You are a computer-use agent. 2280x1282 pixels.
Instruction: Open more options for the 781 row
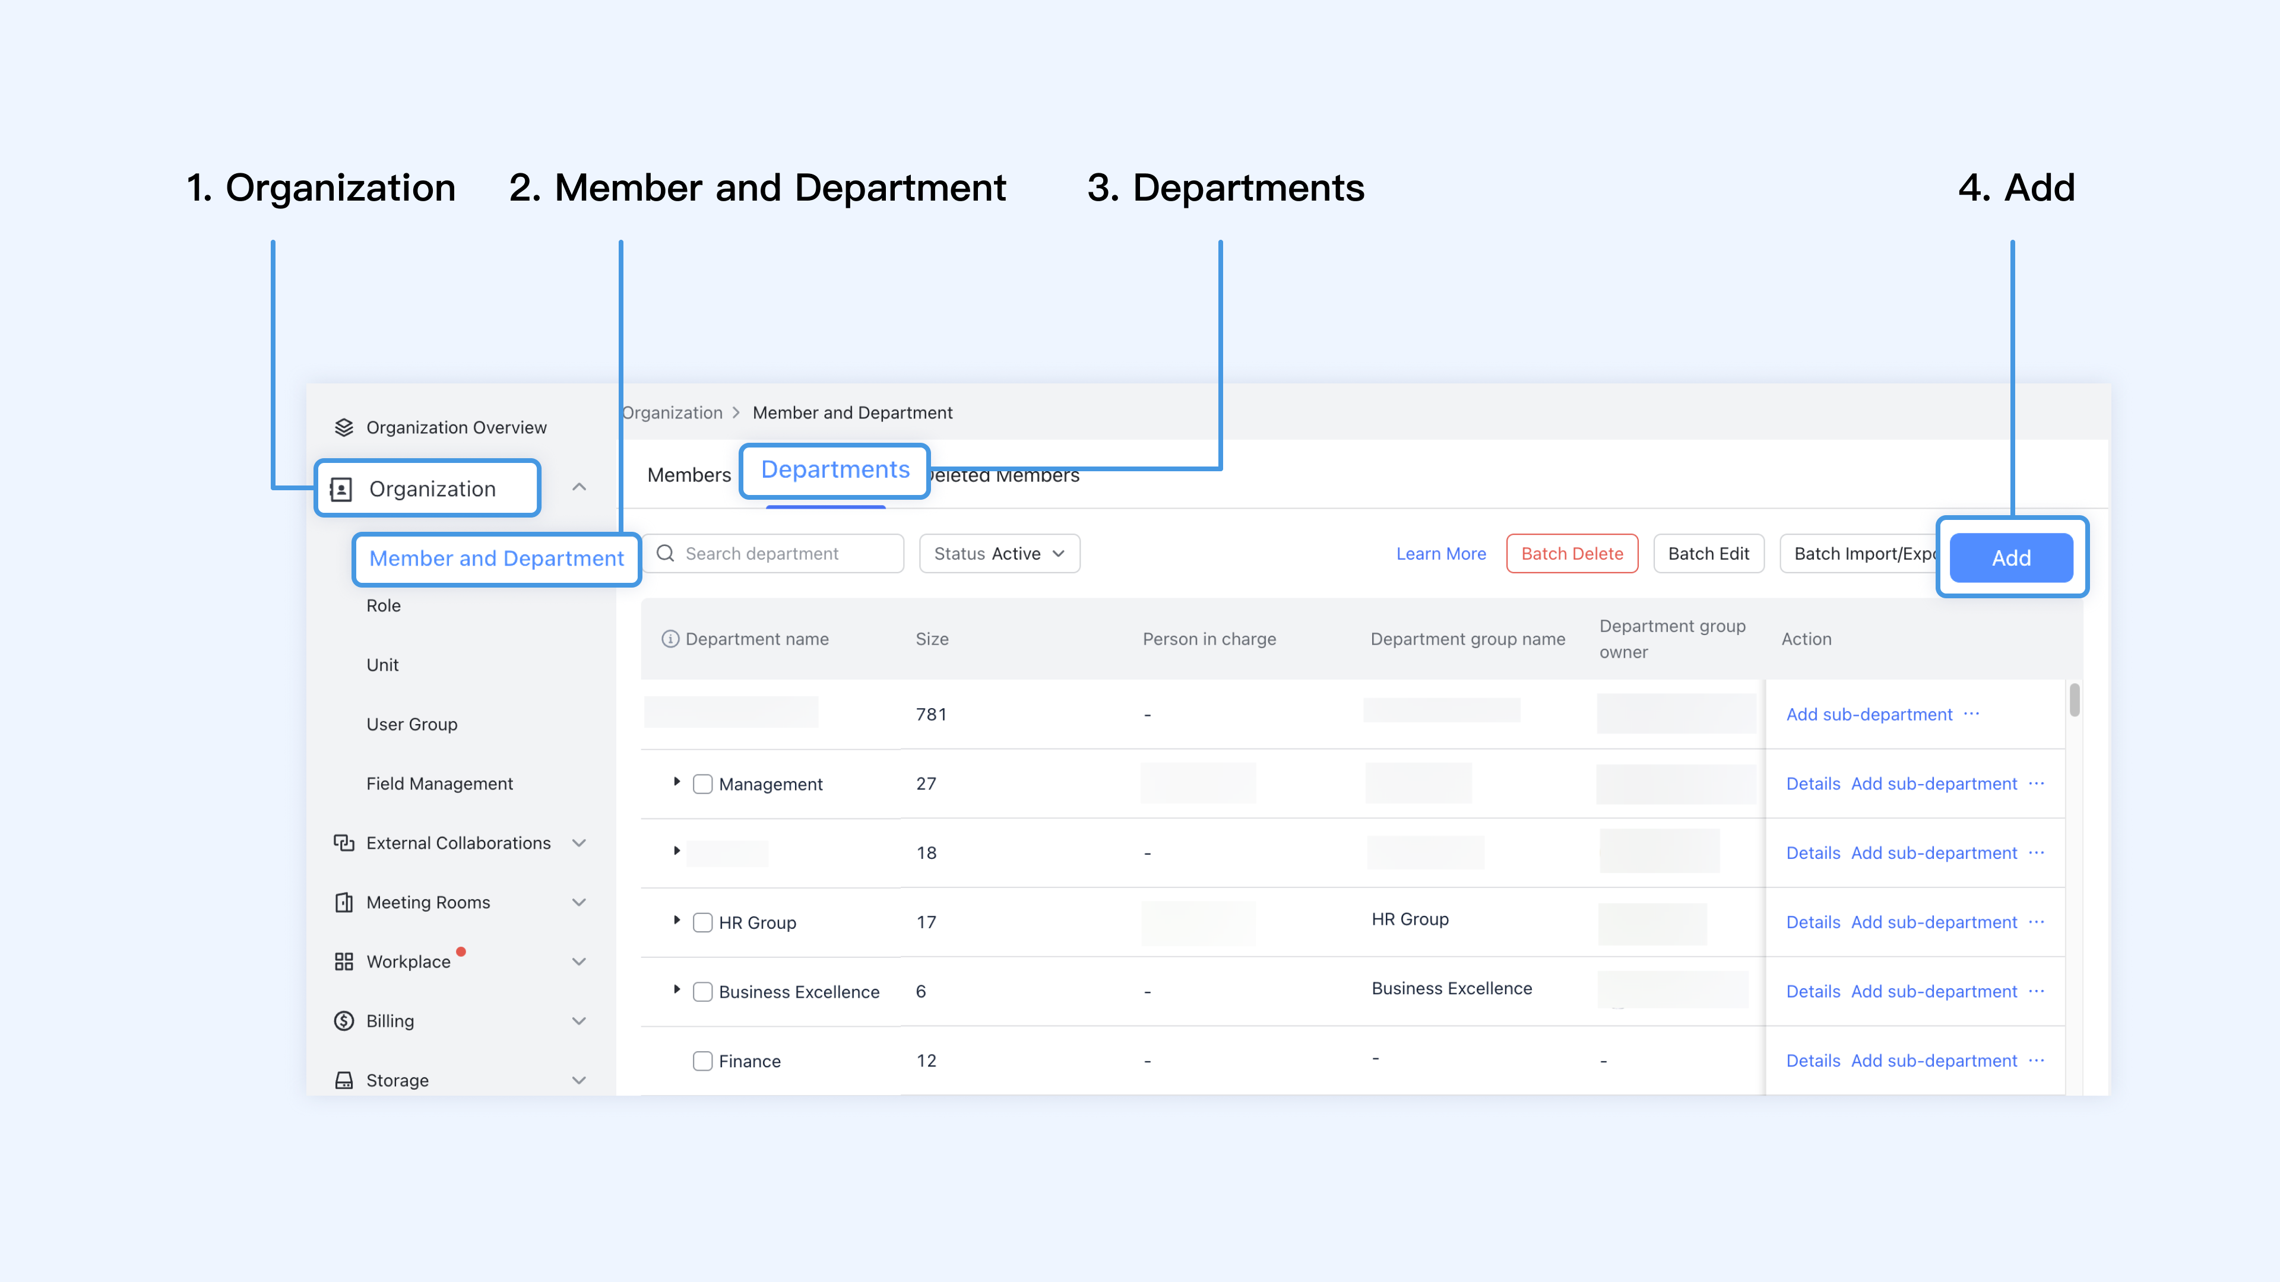click(1971, 713)
